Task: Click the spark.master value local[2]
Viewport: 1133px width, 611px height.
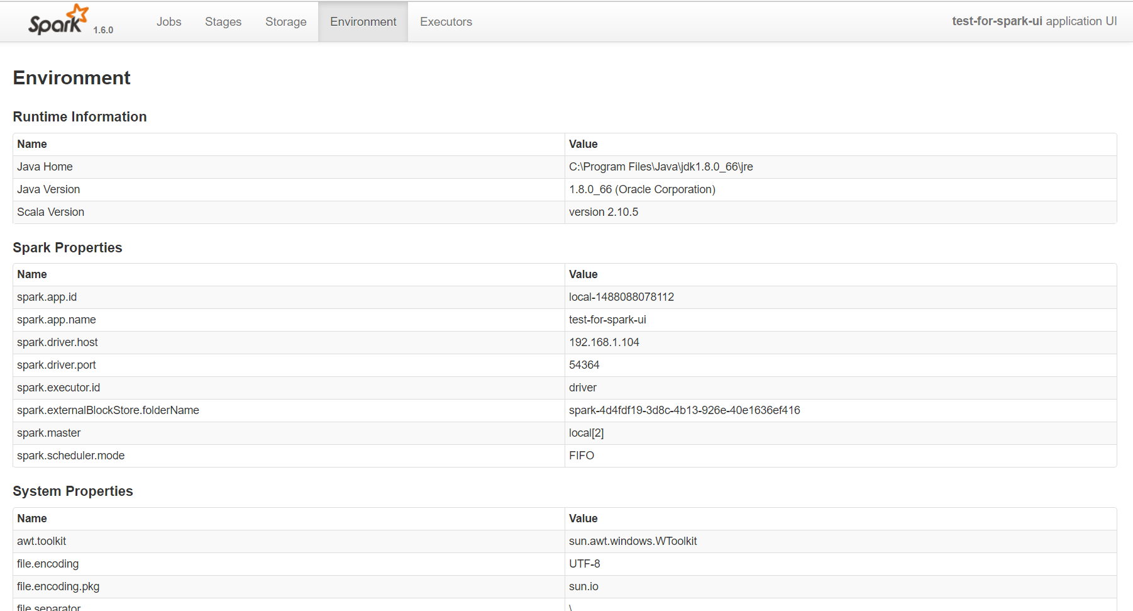Action: click(586, 433)
